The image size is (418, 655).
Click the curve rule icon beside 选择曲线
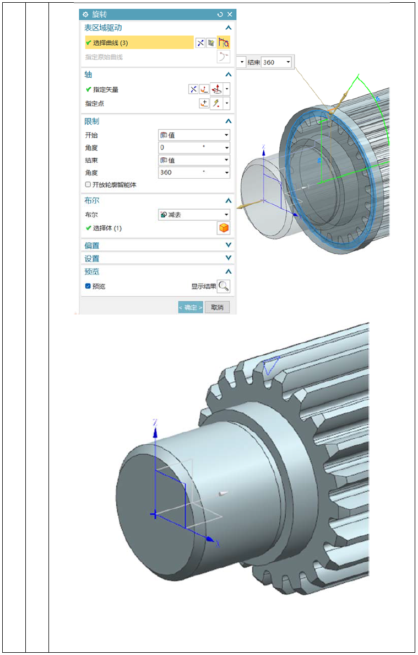pos(211,42)
